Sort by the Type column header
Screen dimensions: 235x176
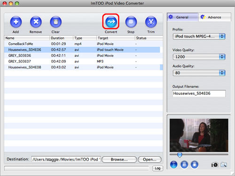coord(85,38)
